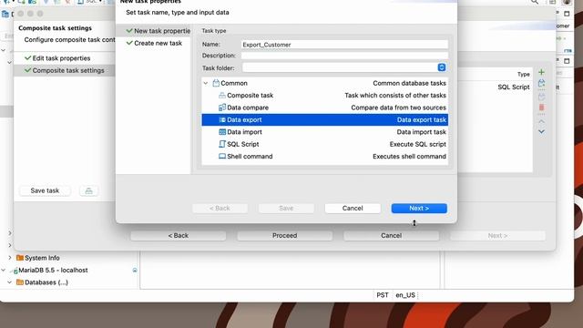The image size is (583, 328).
Task: Click create-new-task icon below the green plus
Action: (x=541, y=83)
